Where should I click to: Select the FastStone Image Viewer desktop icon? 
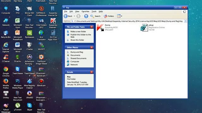[41, 59]
